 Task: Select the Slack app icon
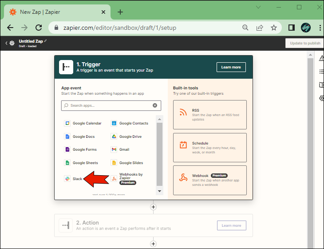pyautogui.click(x=67, y=179)
